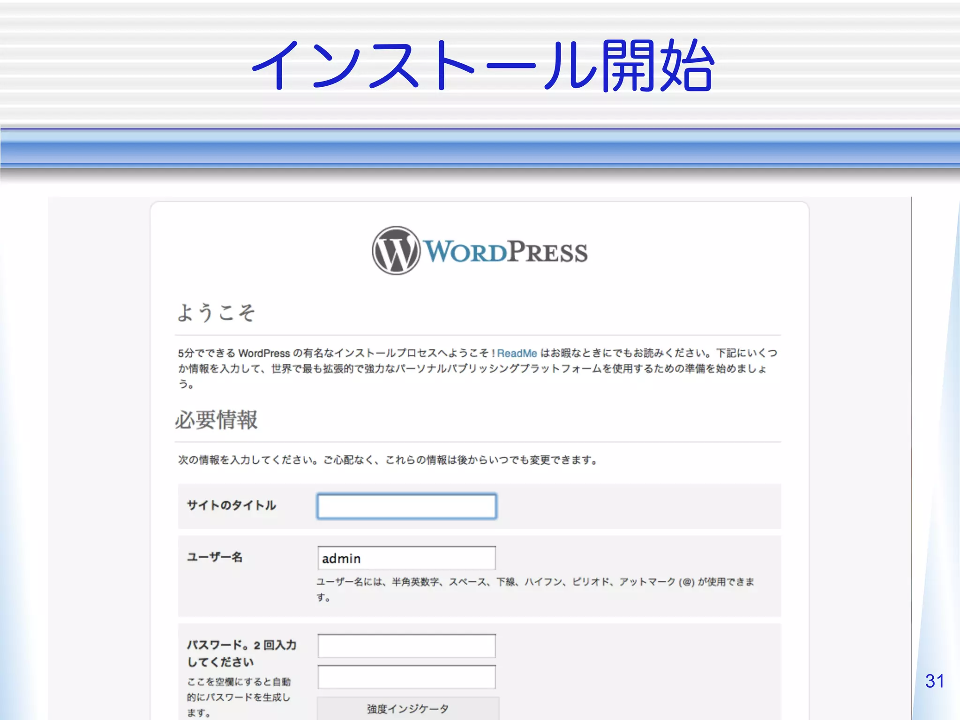Click slide number 31
This screenshot has height=720, width=960.
point(934,681)
